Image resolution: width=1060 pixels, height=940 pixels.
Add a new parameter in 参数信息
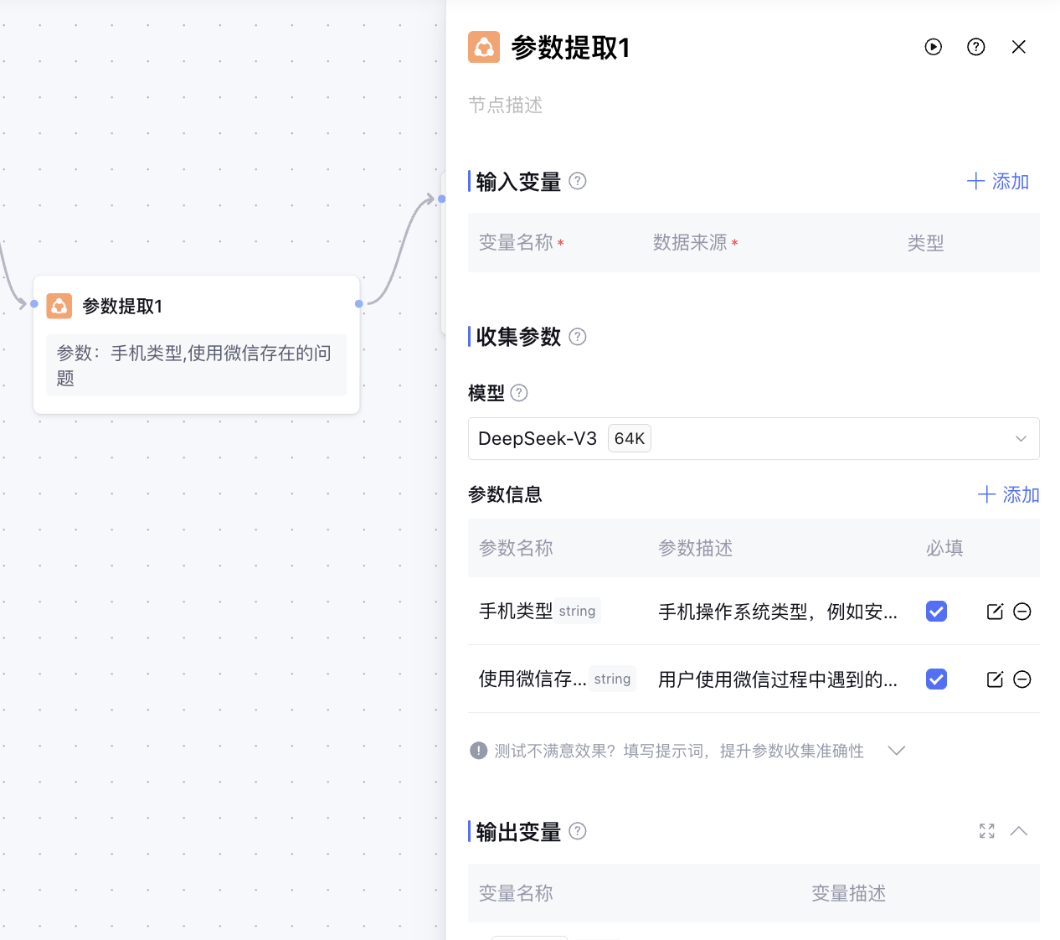click(1008, 495)
